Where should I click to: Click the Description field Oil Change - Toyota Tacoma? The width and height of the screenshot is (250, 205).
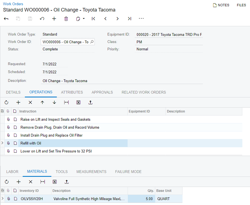[x=122, y=81]
